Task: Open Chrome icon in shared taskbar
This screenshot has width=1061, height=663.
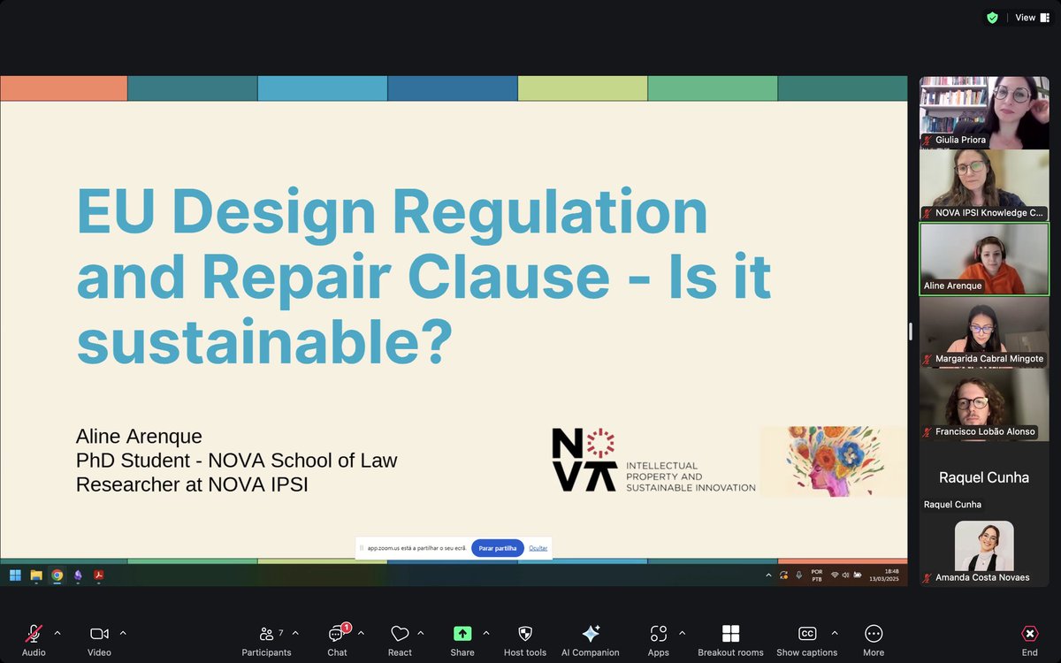Action: point(57,575)
